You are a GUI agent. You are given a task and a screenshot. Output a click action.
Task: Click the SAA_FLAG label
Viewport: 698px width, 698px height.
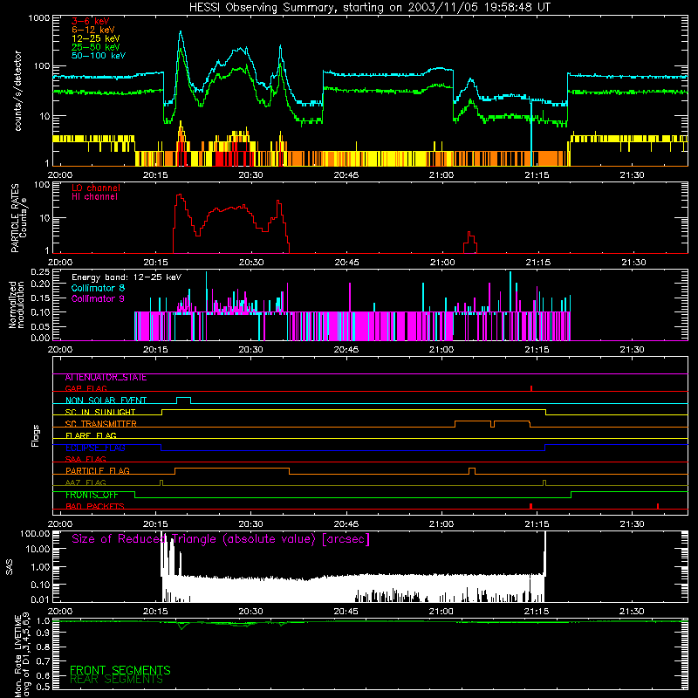(86, 459)
